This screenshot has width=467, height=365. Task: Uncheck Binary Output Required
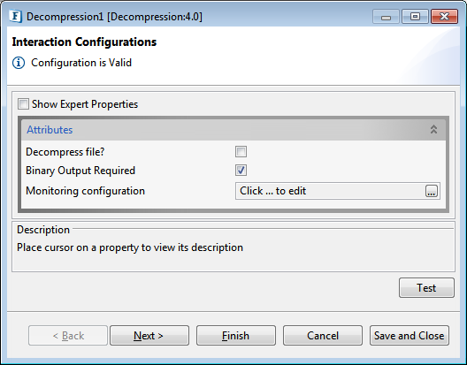[x=241, y=171]
